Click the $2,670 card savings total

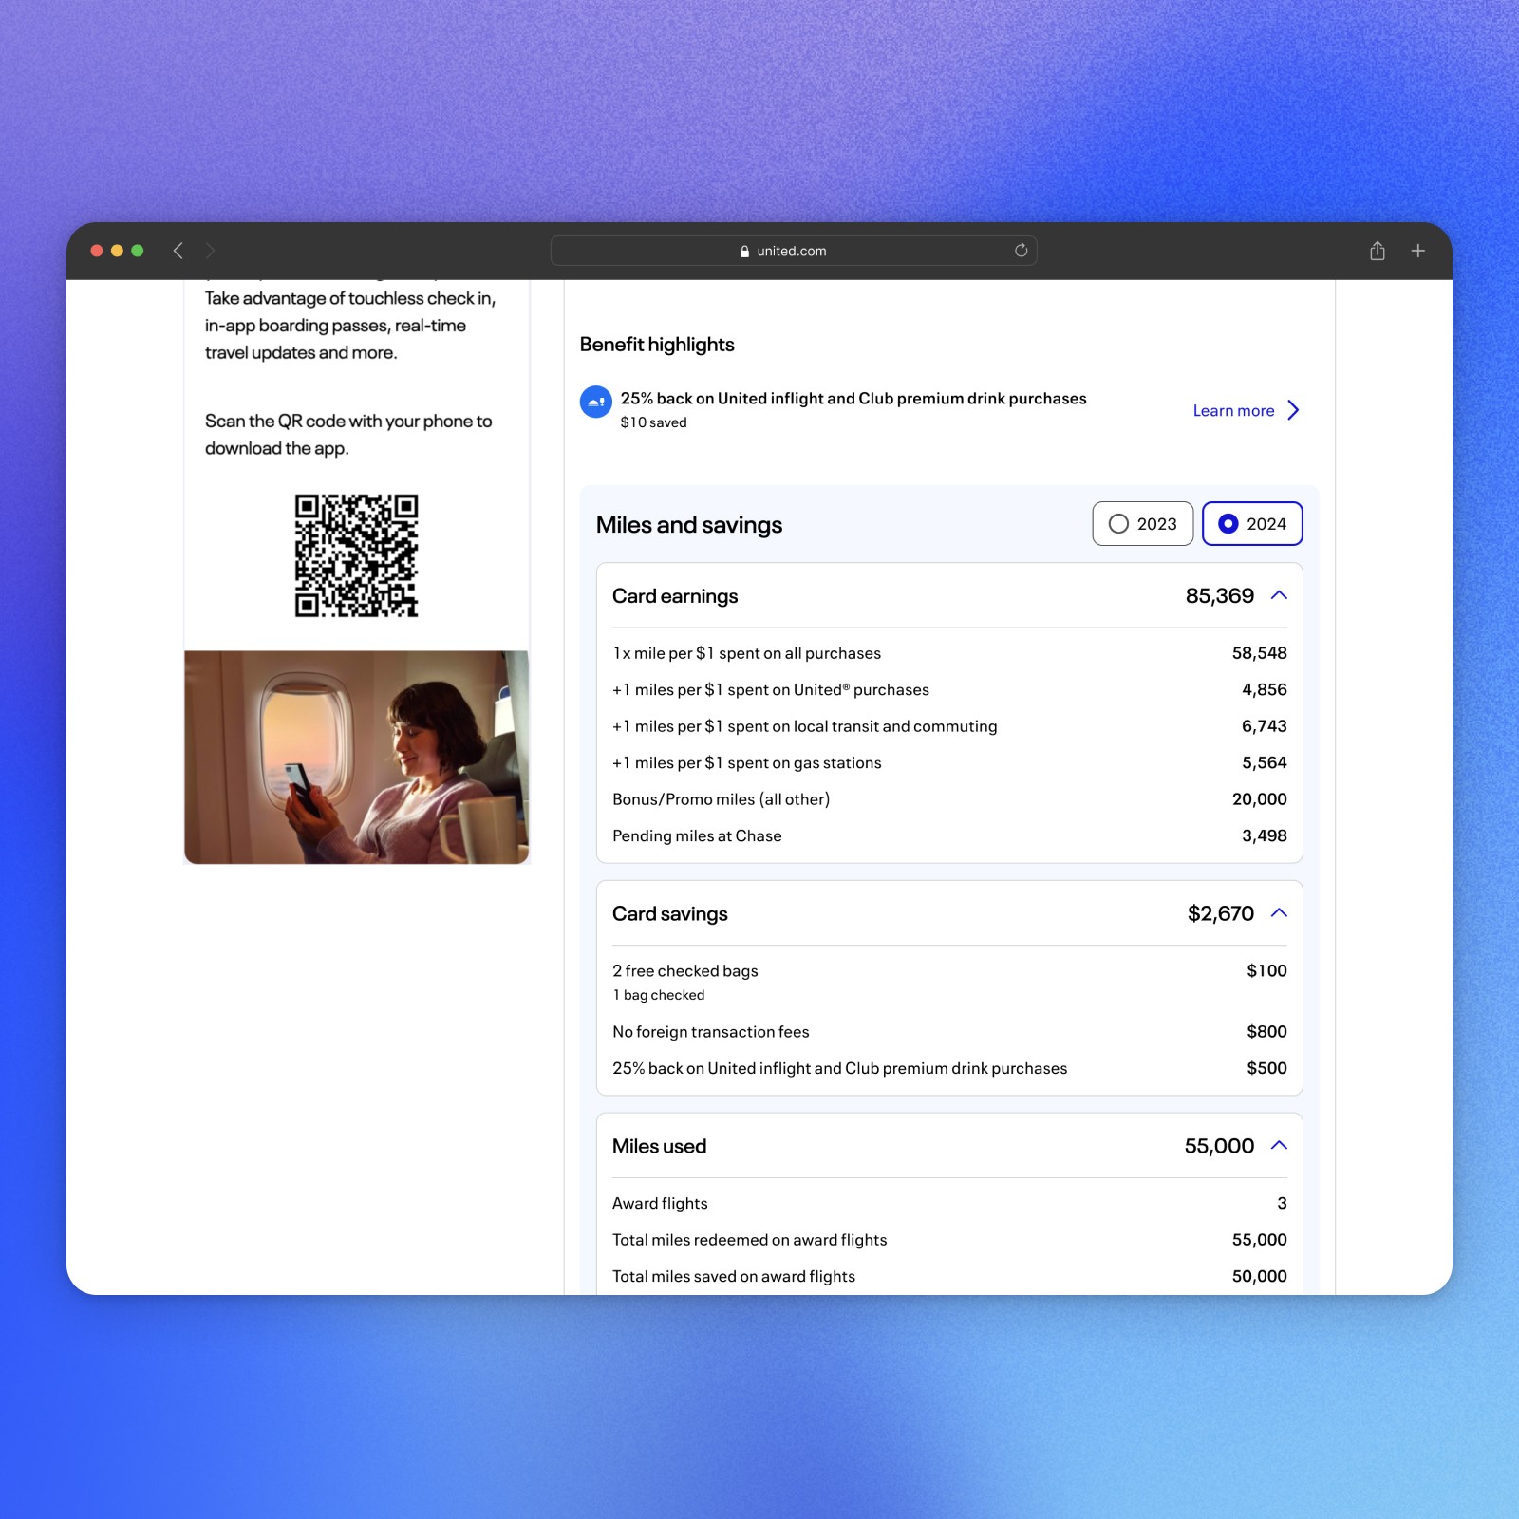point(1220,913)
